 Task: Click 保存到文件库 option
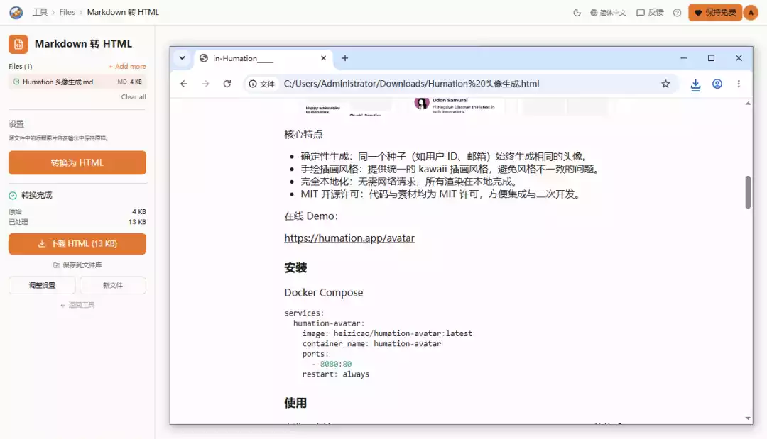coord(77,265)
